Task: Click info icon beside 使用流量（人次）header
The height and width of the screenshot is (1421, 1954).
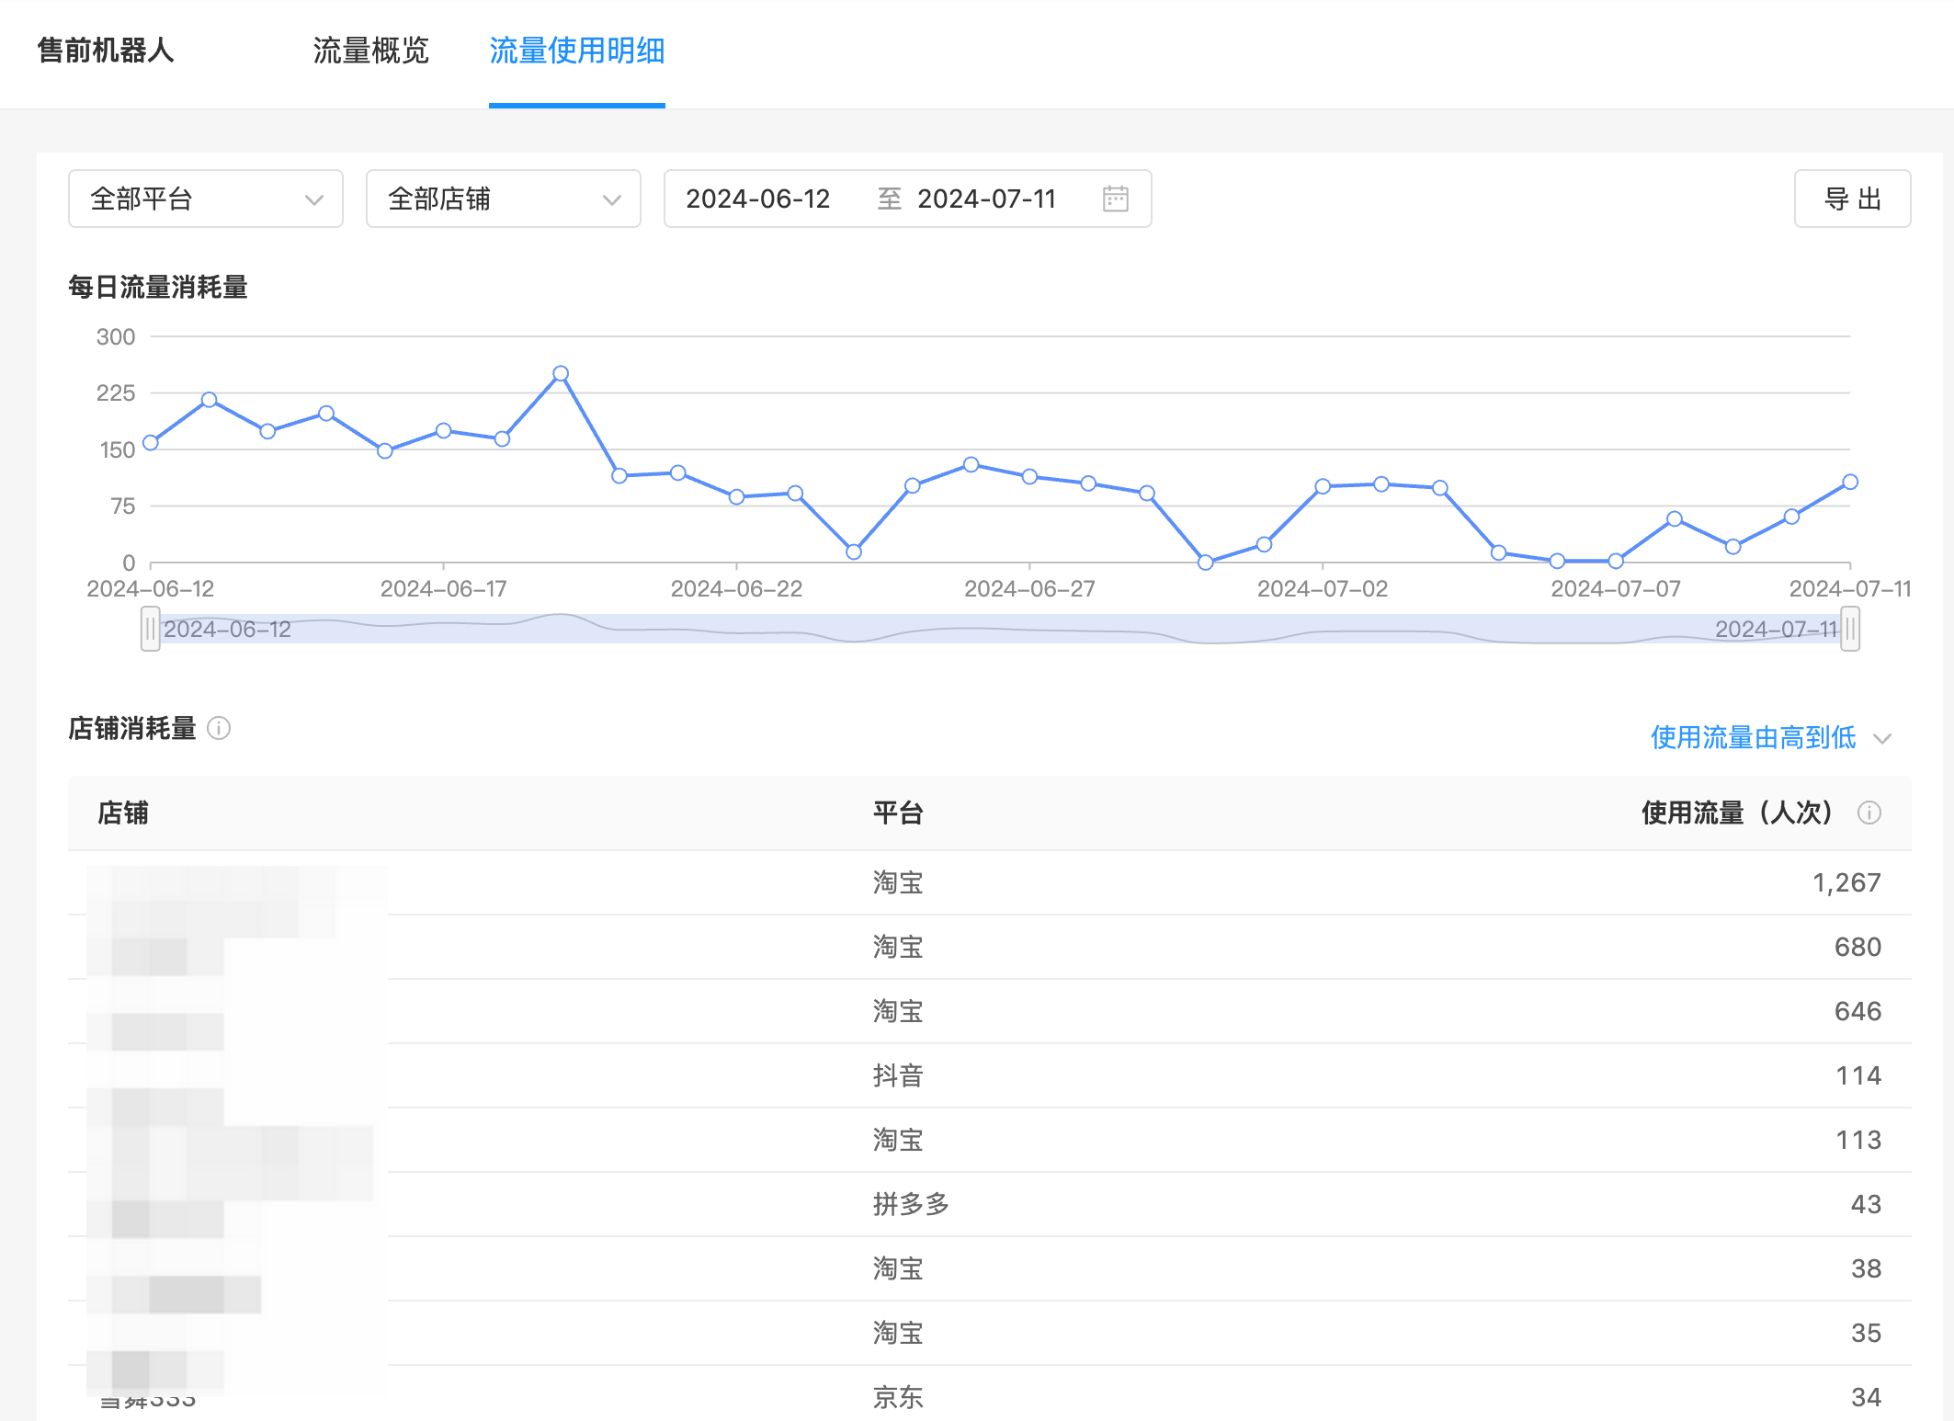Action: 1869,813
